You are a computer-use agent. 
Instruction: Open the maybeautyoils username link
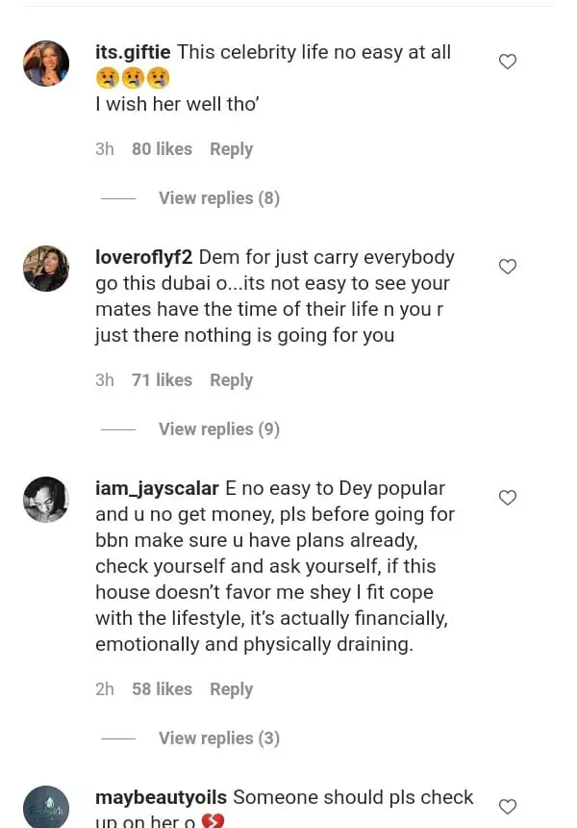point(161,797)
